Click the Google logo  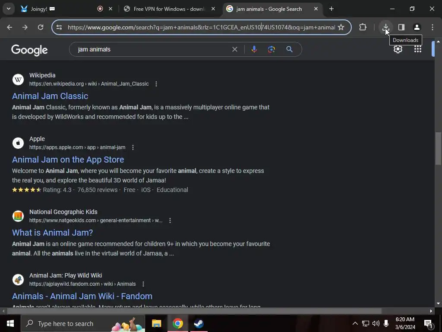(29, 50)
